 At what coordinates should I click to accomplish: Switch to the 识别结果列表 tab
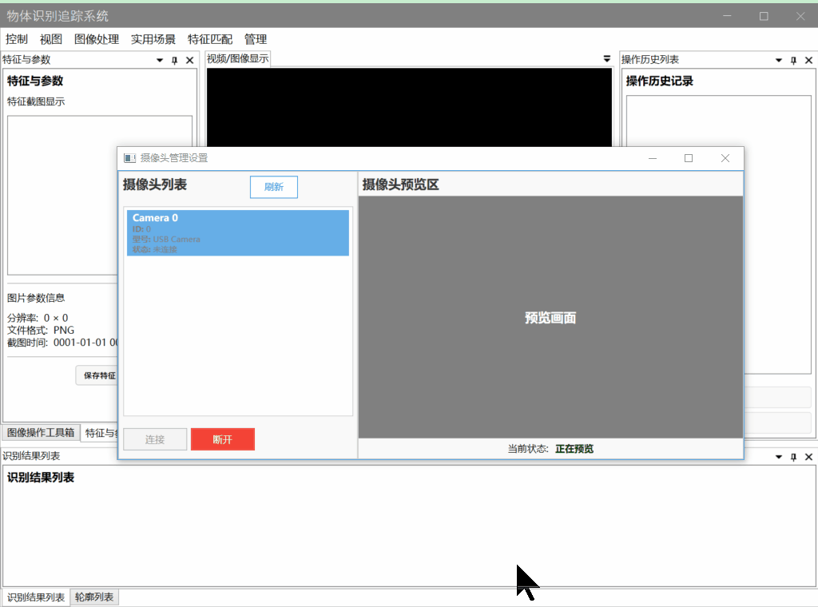(x=36, y=597)
